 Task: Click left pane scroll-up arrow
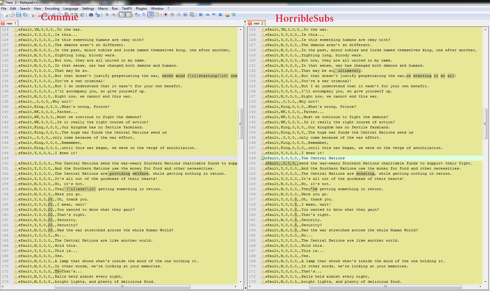coord(240,29)
